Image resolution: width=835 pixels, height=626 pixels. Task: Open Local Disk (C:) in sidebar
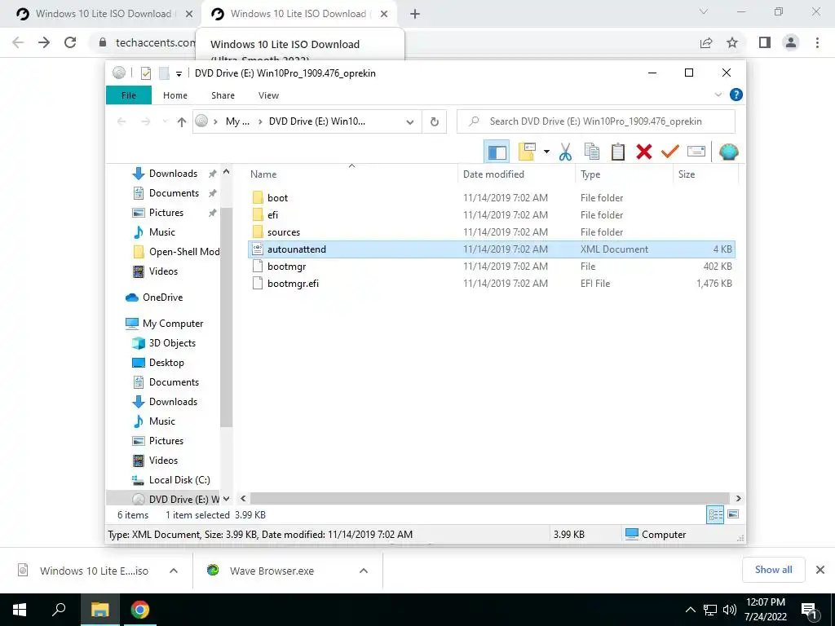(x=179, y=479)
